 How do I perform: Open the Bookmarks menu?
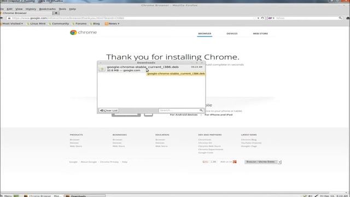pos(48,9)
